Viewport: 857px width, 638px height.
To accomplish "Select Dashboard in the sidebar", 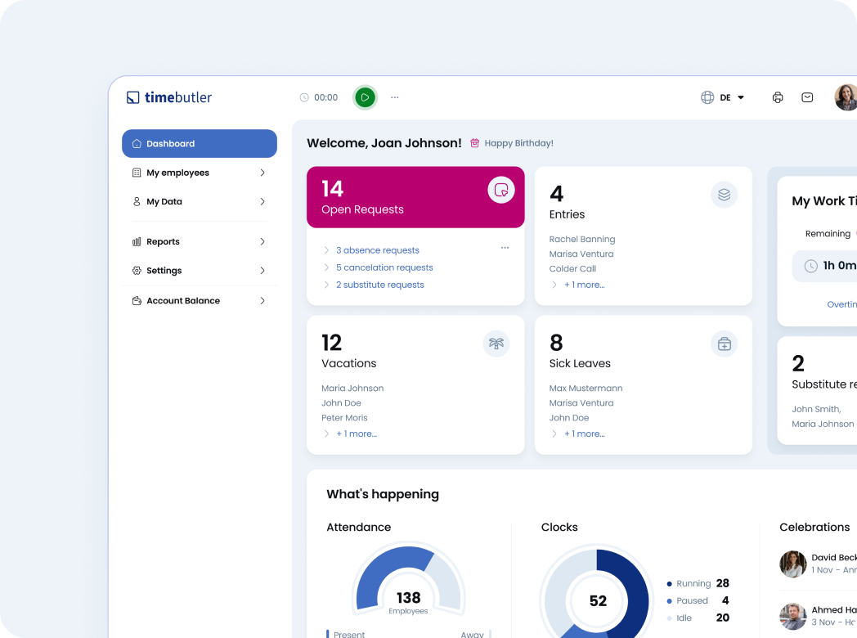I will [x=200, y=144].
